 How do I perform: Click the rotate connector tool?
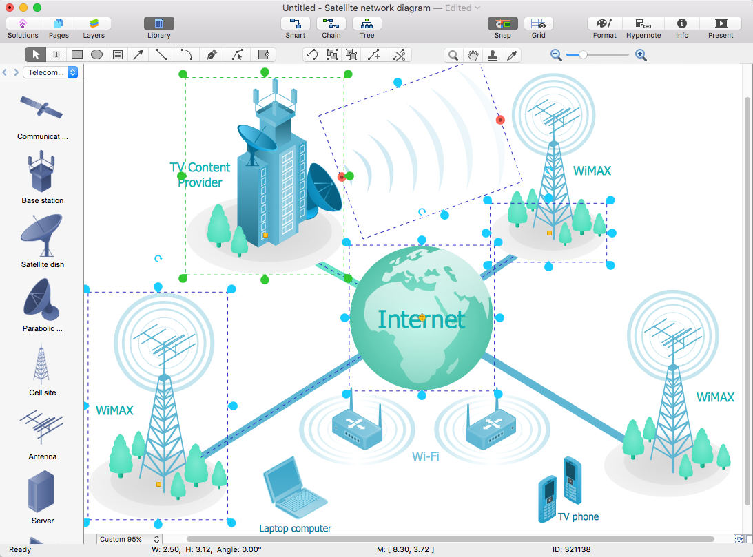(x=313, y=54)
